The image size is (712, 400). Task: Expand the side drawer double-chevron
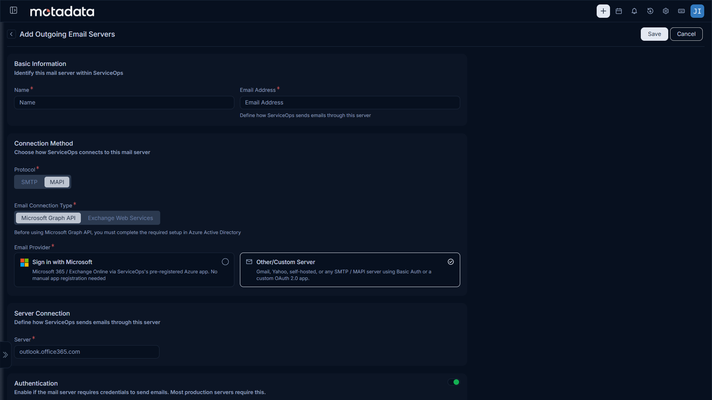5,355
